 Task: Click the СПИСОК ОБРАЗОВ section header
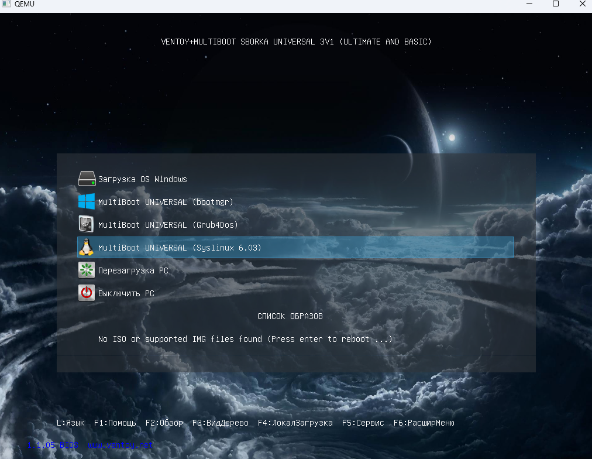point(290,316)
